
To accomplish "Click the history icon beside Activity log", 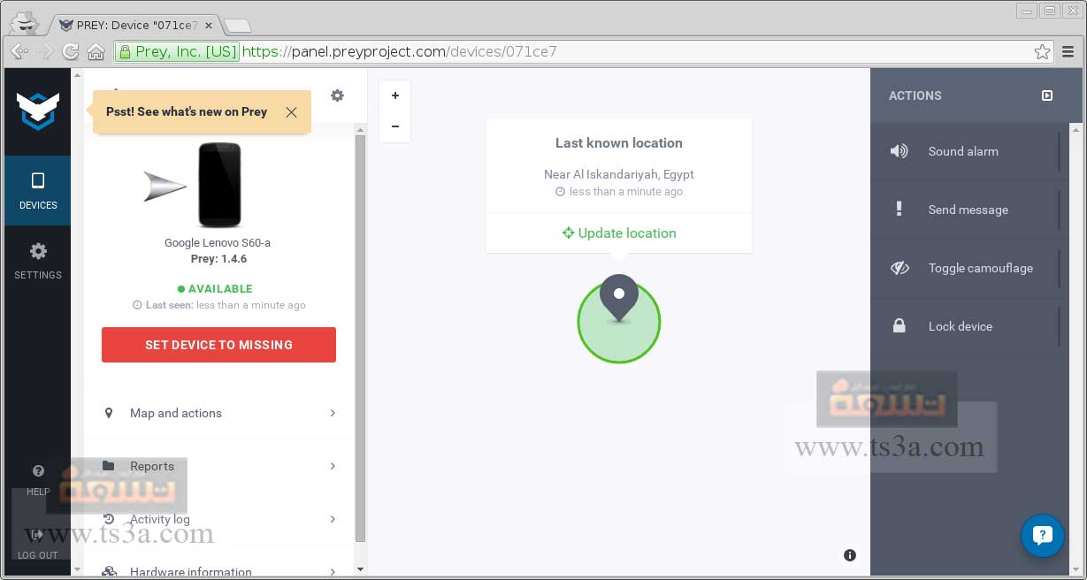I will tap(109, 519).
